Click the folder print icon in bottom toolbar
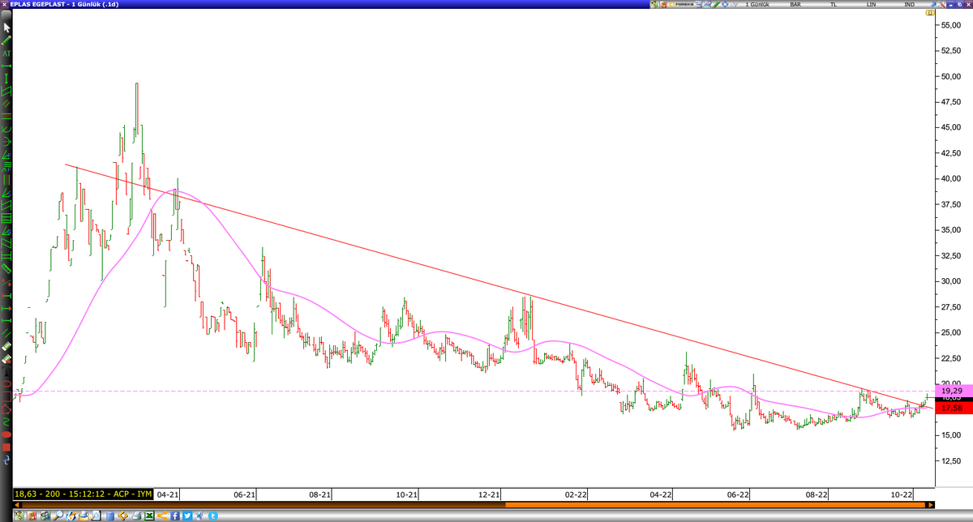Image resolution: width=973 pixels, height=522 pixels. point(84,516)
